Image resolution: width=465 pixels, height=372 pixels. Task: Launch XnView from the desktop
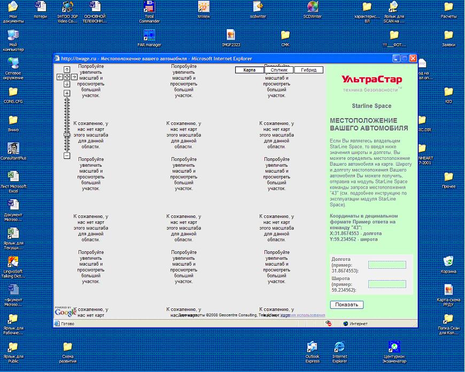[204, 10]
